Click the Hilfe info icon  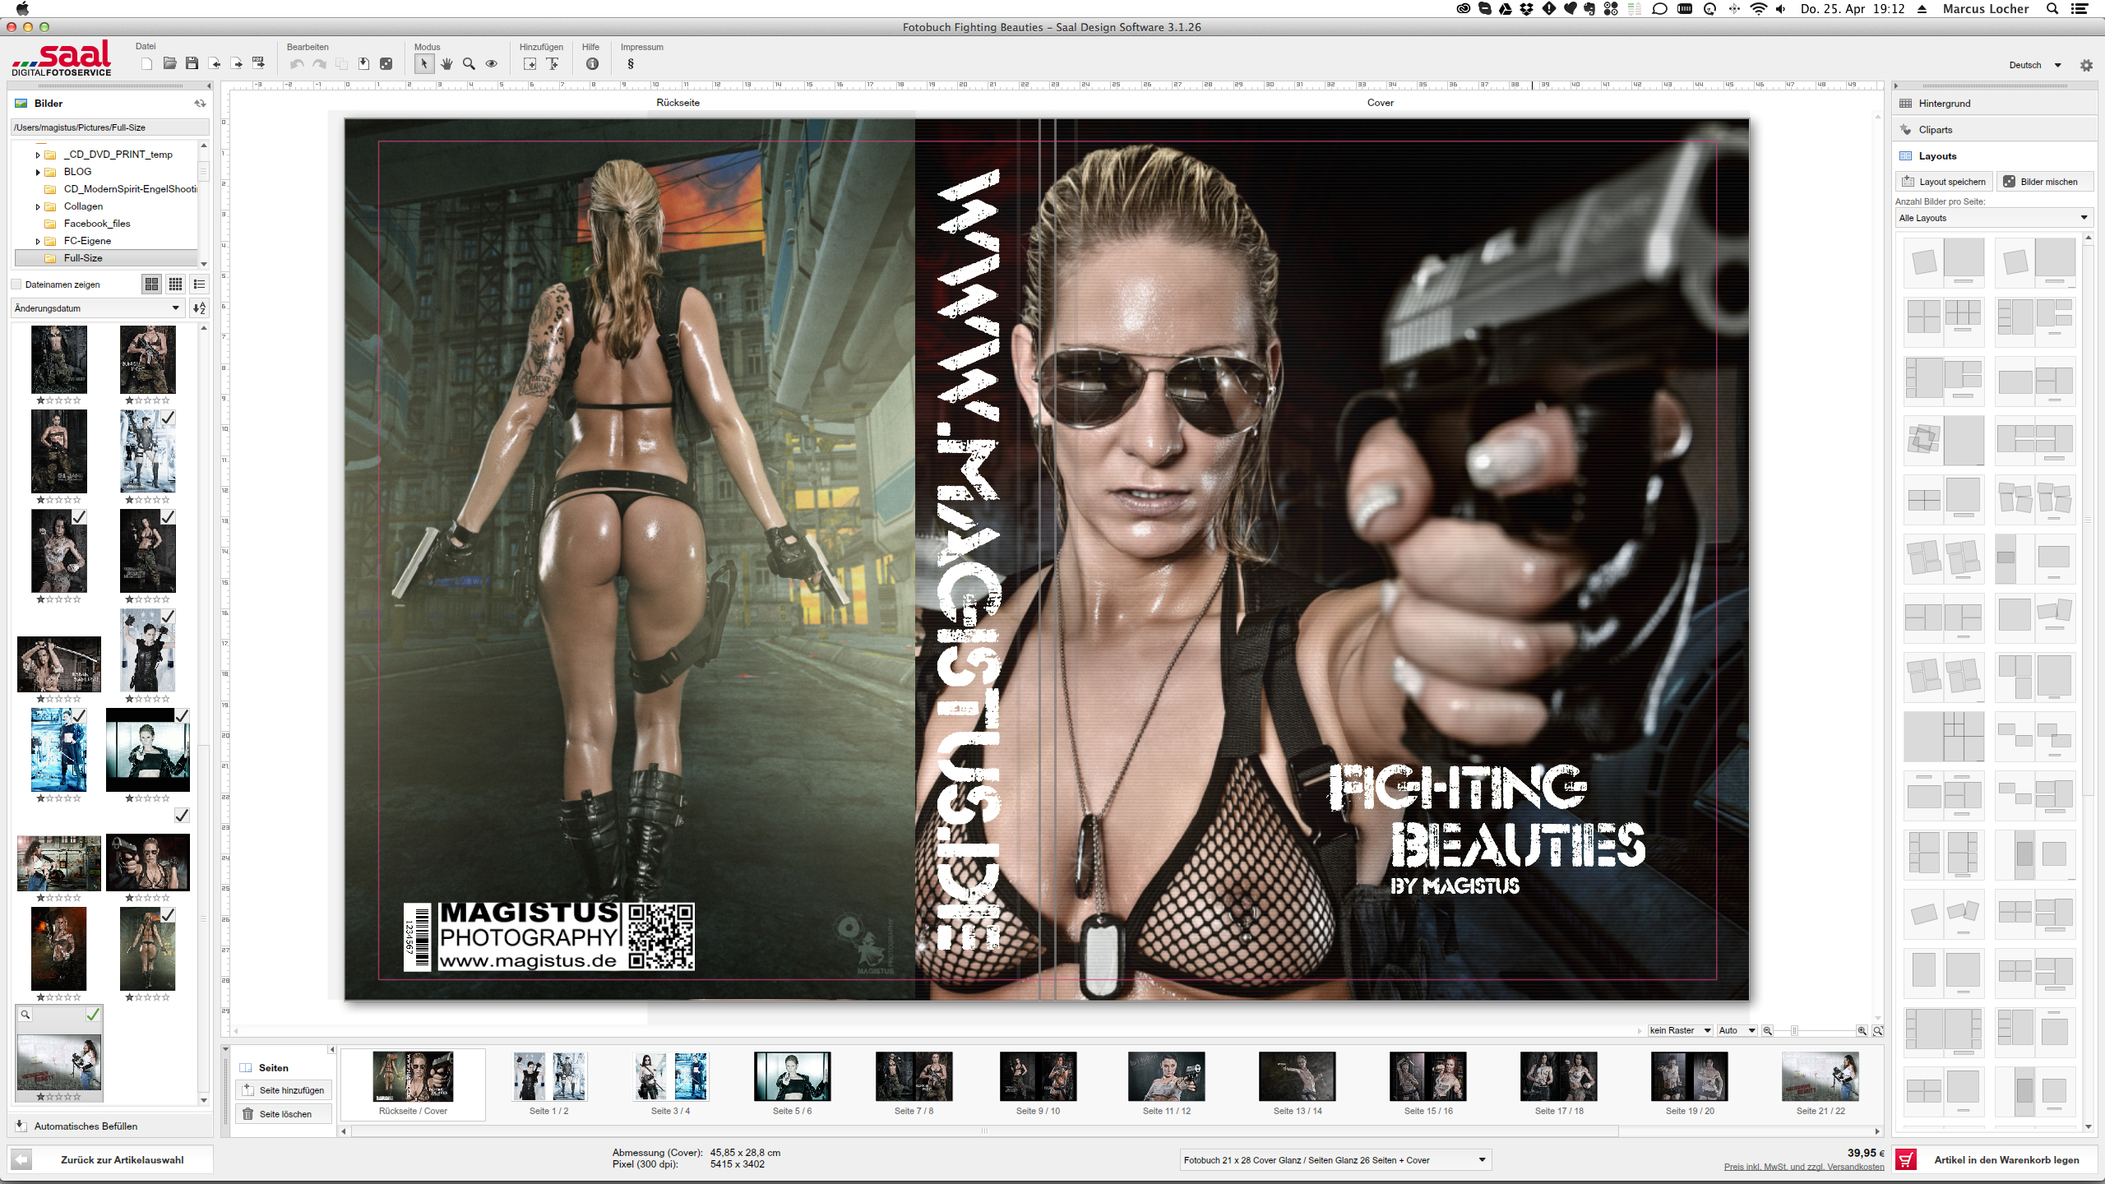(x=592, y=63)
